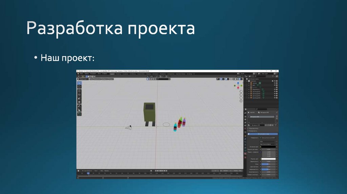Click the white Subsurface Color swatch
Viewport: 347px width, 194px height.
(x=268, y=159)
